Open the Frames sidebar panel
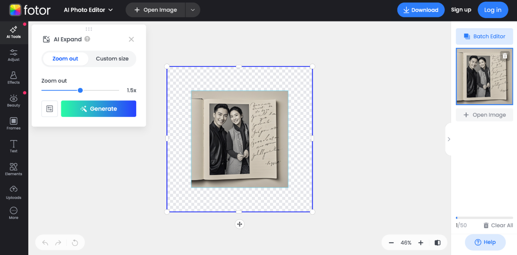 (14, 124)
